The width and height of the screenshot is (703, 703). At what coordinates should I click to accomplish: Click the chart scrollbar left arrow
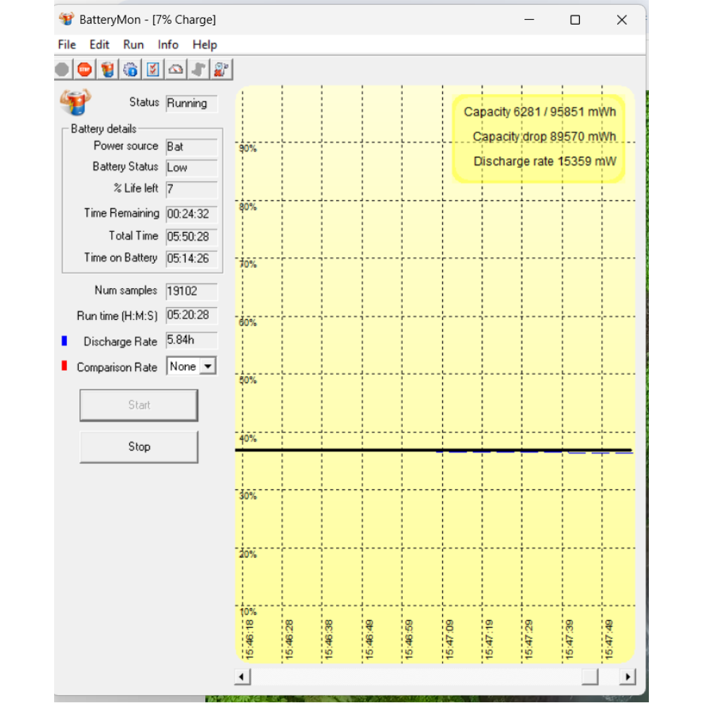(242, 676)
